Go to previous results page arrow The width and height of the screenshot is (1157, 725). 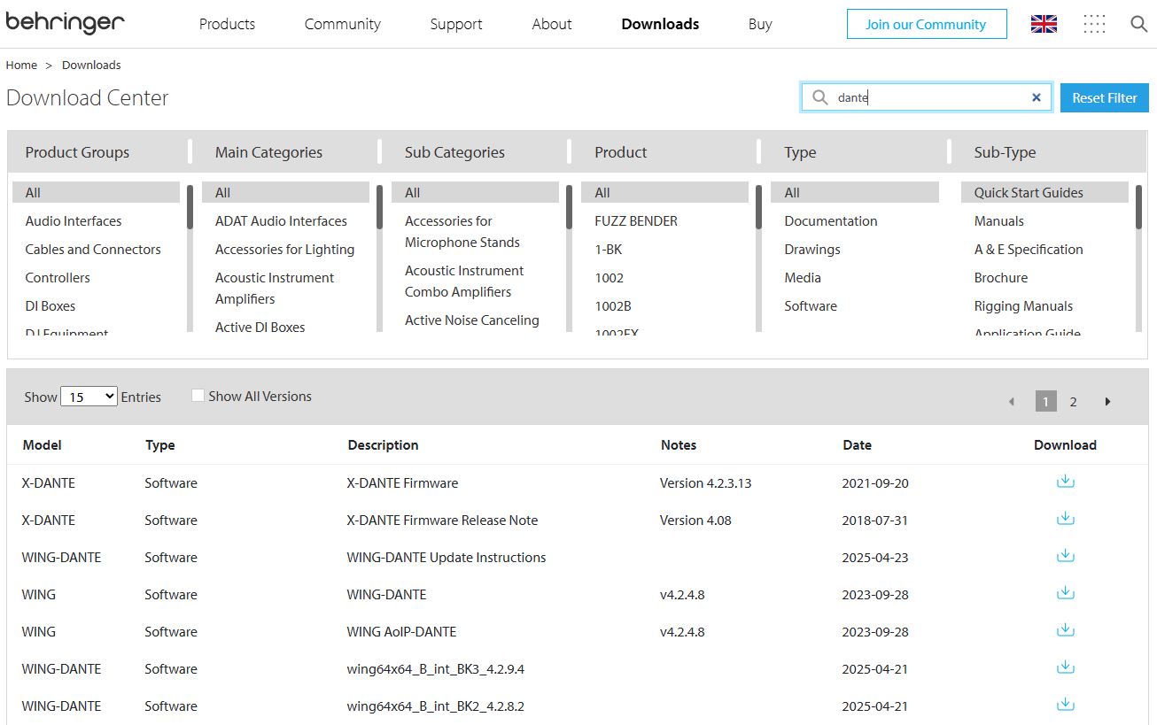pyautogui.click(x=1012, y=402)
